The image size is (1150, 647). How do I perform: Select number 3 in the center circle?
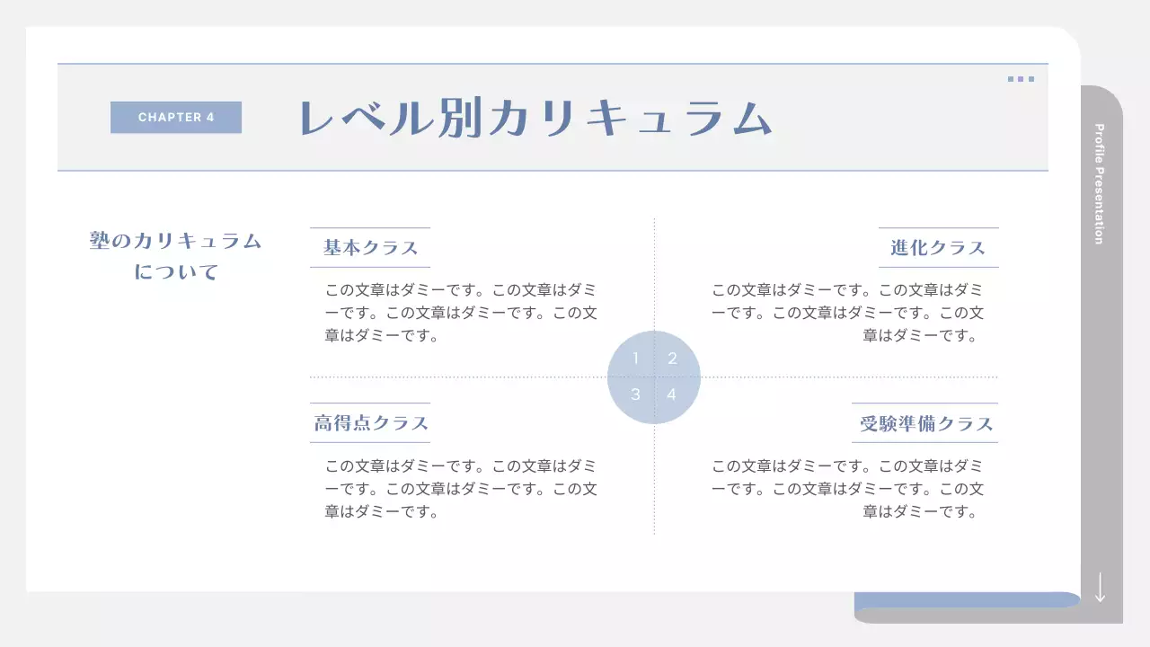click(x=636, y=394)
